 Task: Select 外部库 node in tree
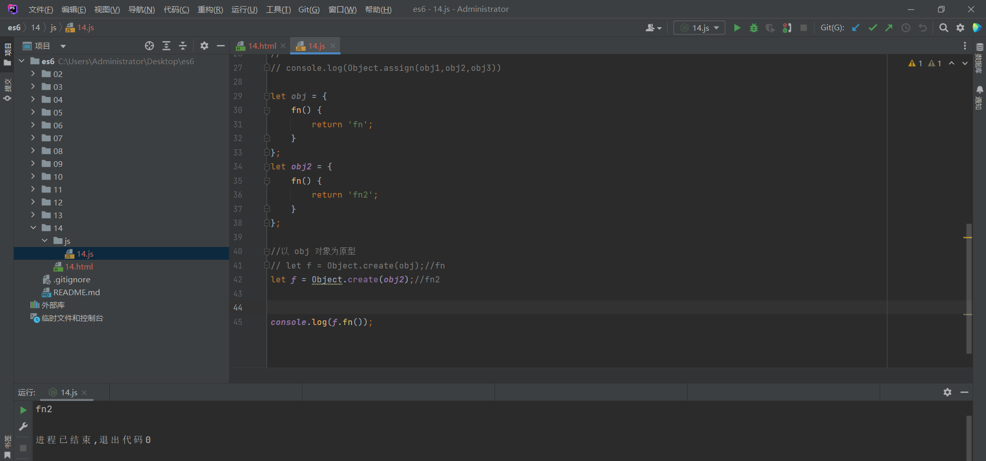click(x=53, y=305)
